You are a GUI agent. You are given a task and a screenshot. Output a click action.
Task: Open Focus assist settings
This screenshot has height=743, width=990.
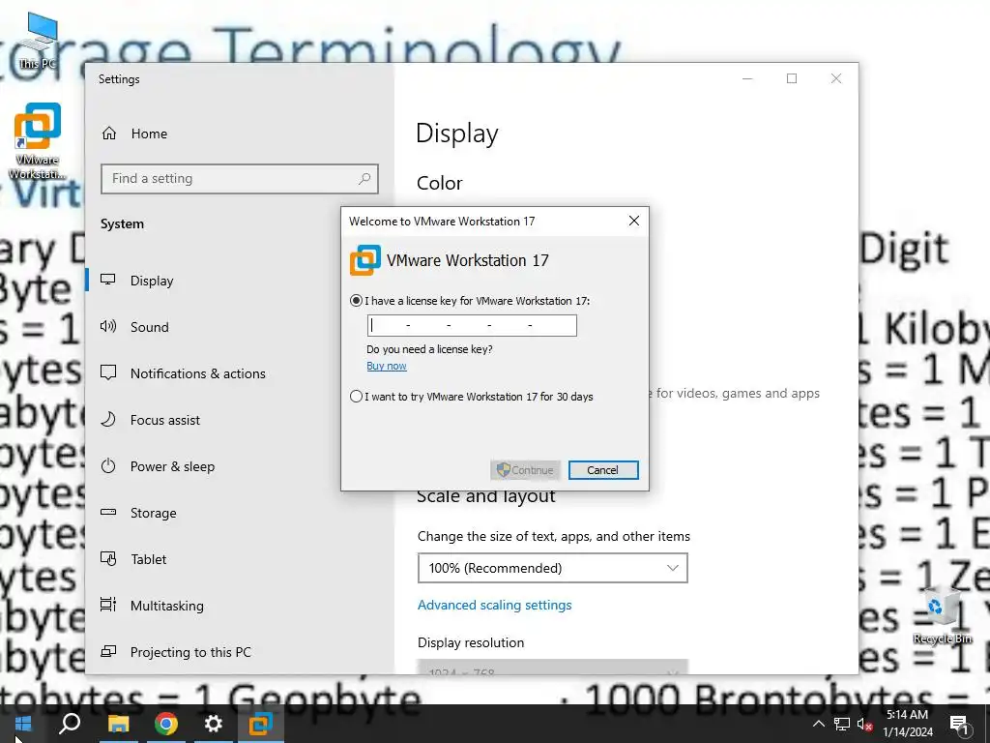coord(164,420)
